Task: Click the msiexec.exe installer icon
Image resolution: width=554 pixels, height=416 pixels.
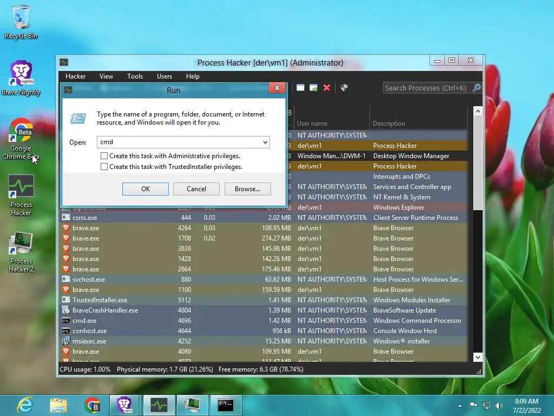Action: point(65,341)
